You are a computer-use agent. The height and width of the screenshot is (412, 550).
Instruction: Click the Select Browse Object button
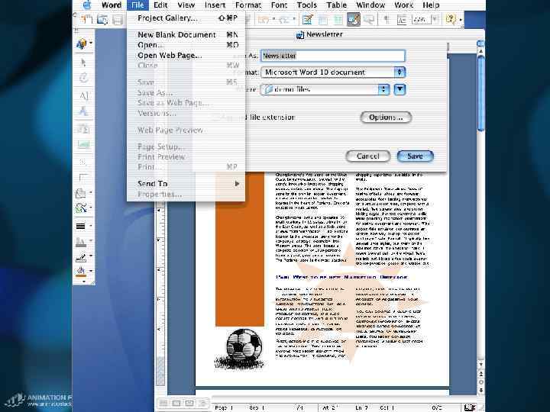click(x=481, y=382)
